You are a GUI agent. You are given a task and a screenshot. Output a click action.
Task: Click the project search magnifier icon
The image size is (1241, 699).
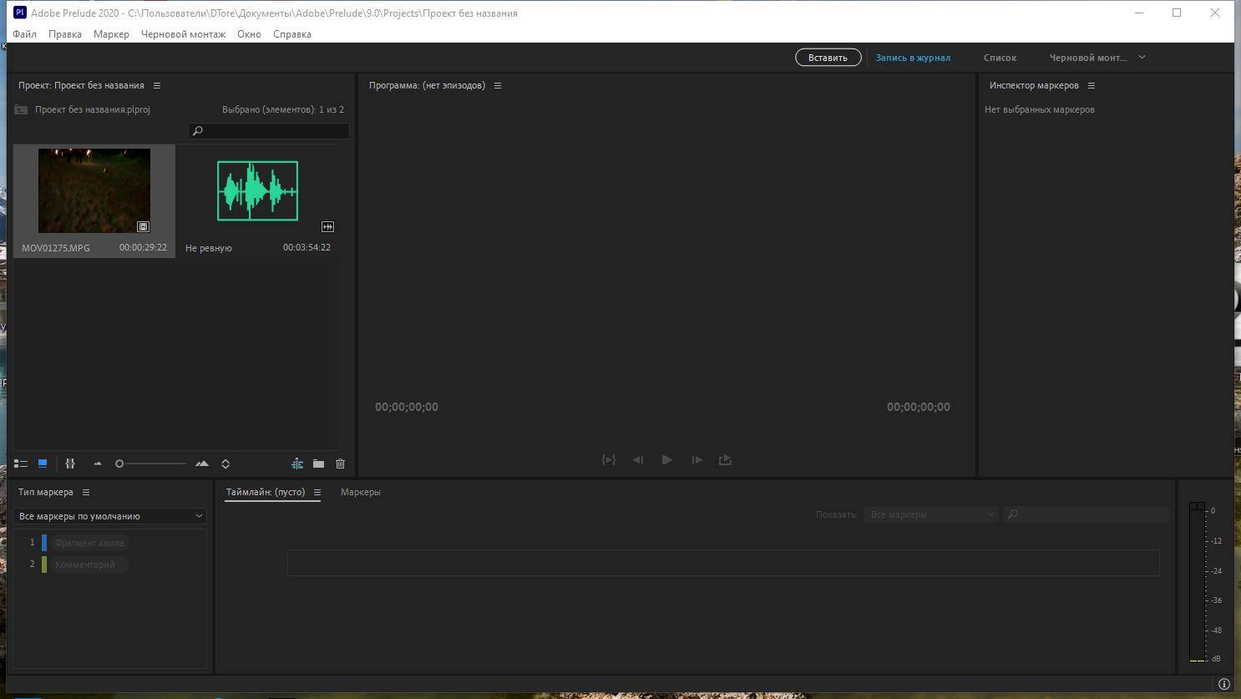coord(198,131)
